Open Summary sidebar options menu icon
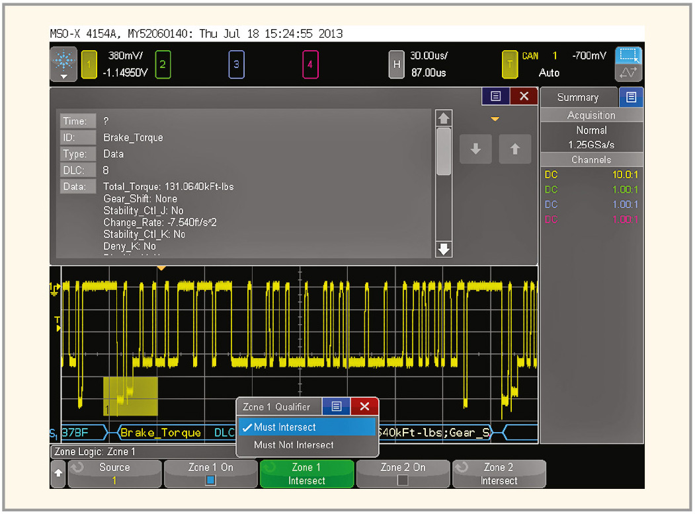This screenshot has width=695, height=514. pyautogui.click(x=631, y=97)
